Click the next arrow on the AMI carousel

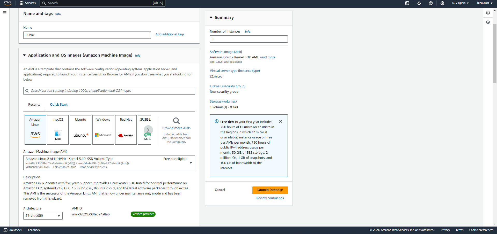tap(148, 130)
